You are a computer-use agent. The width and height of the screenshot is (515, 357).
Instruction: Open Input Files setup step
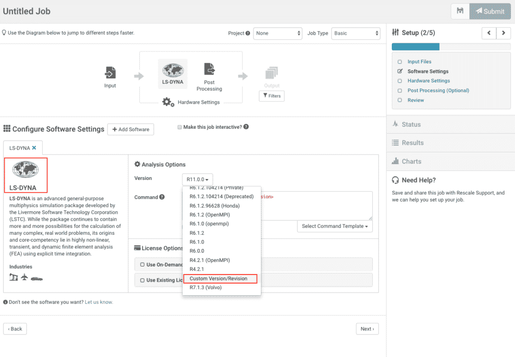419,62
